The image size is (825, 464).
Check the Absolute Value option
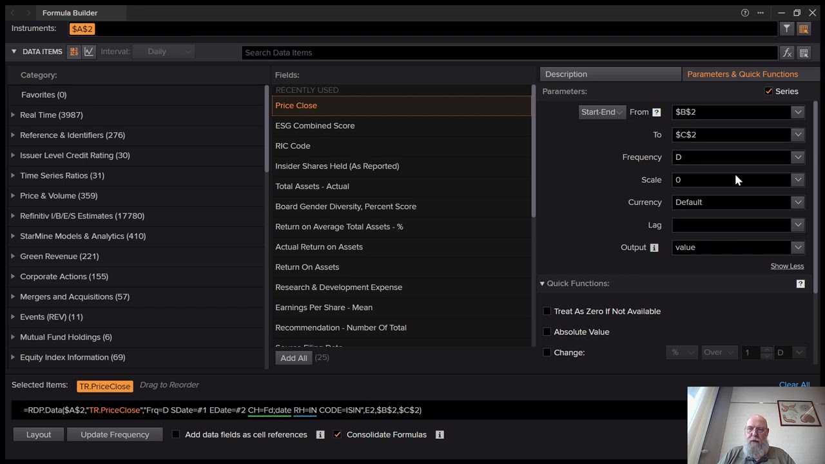pyautogui.click(x=547, y=332)
